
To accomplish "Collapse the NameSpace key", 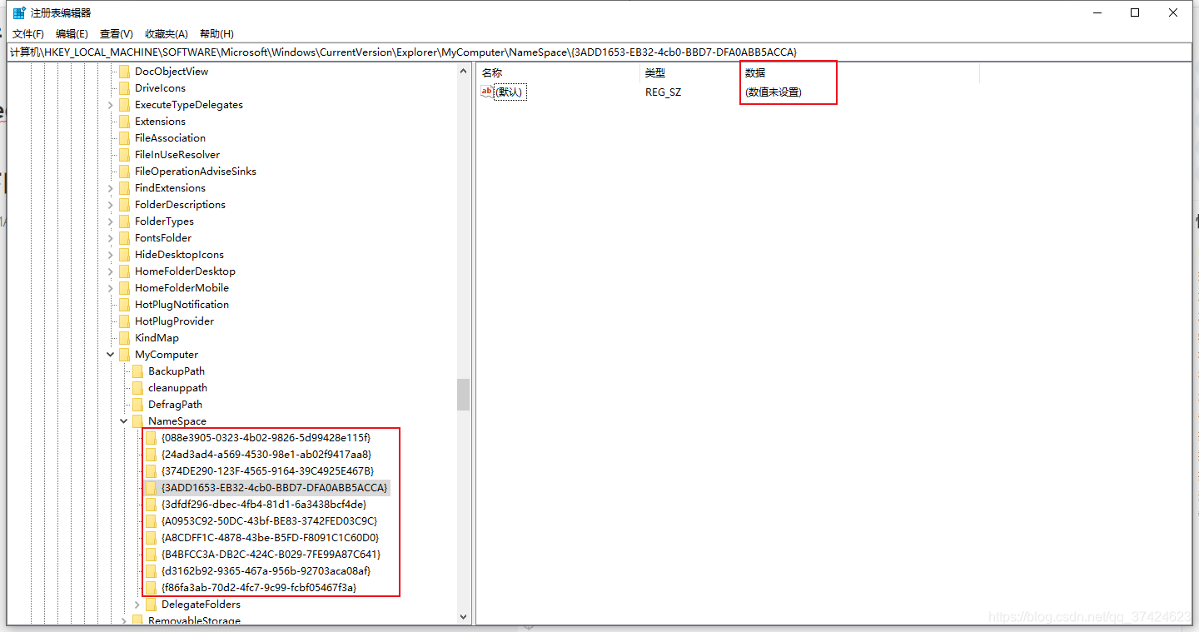I will (124, 421).
